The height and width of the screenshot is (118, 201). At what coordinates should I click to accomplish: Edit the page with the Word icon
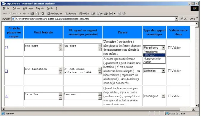[111, 13]
